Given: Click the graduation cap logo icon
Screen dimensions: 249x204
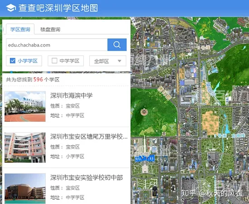Looking at the screenshot, I should pyautogui.click(x=11, y=8).
